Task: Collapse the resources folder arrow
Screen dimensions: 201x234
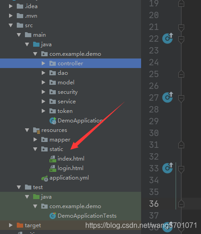Action: pos(27,130)
